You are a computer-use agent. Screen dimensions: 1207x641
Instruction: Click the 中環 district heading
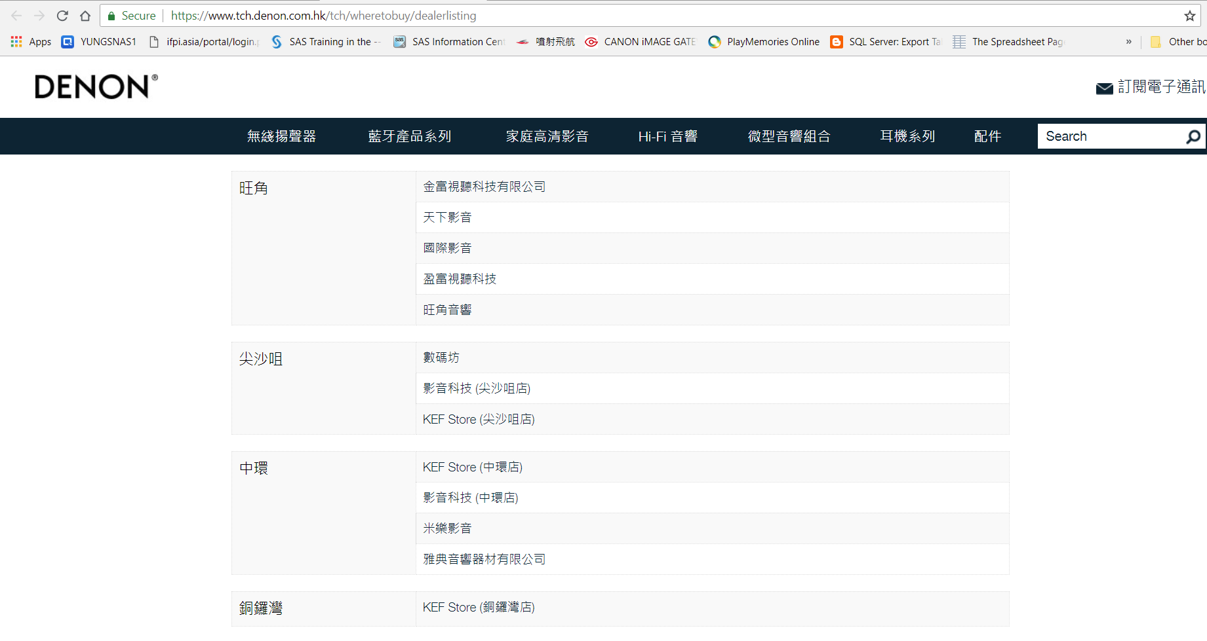point(254,468)
